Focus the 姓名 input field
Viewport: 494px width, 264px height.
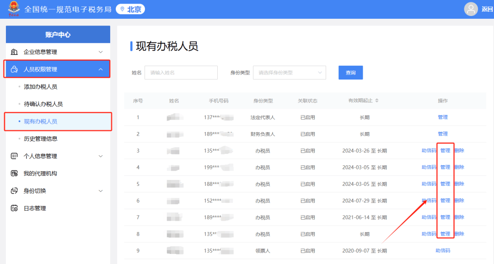(x=181, y=73)
